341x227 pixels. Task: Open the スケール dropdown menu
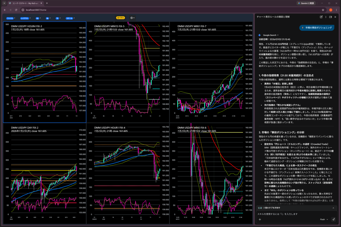click(70, 18)
